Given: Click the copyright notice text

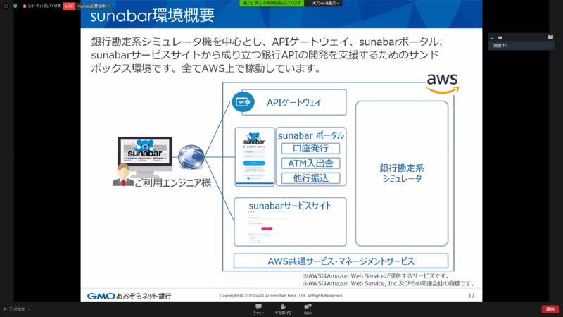Looking at the screenshot, I should (281, 296).
